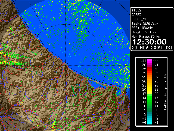Click the 'Max Range:80 km' text
This screenshot has height=131, width=174.
pos(146,37)
